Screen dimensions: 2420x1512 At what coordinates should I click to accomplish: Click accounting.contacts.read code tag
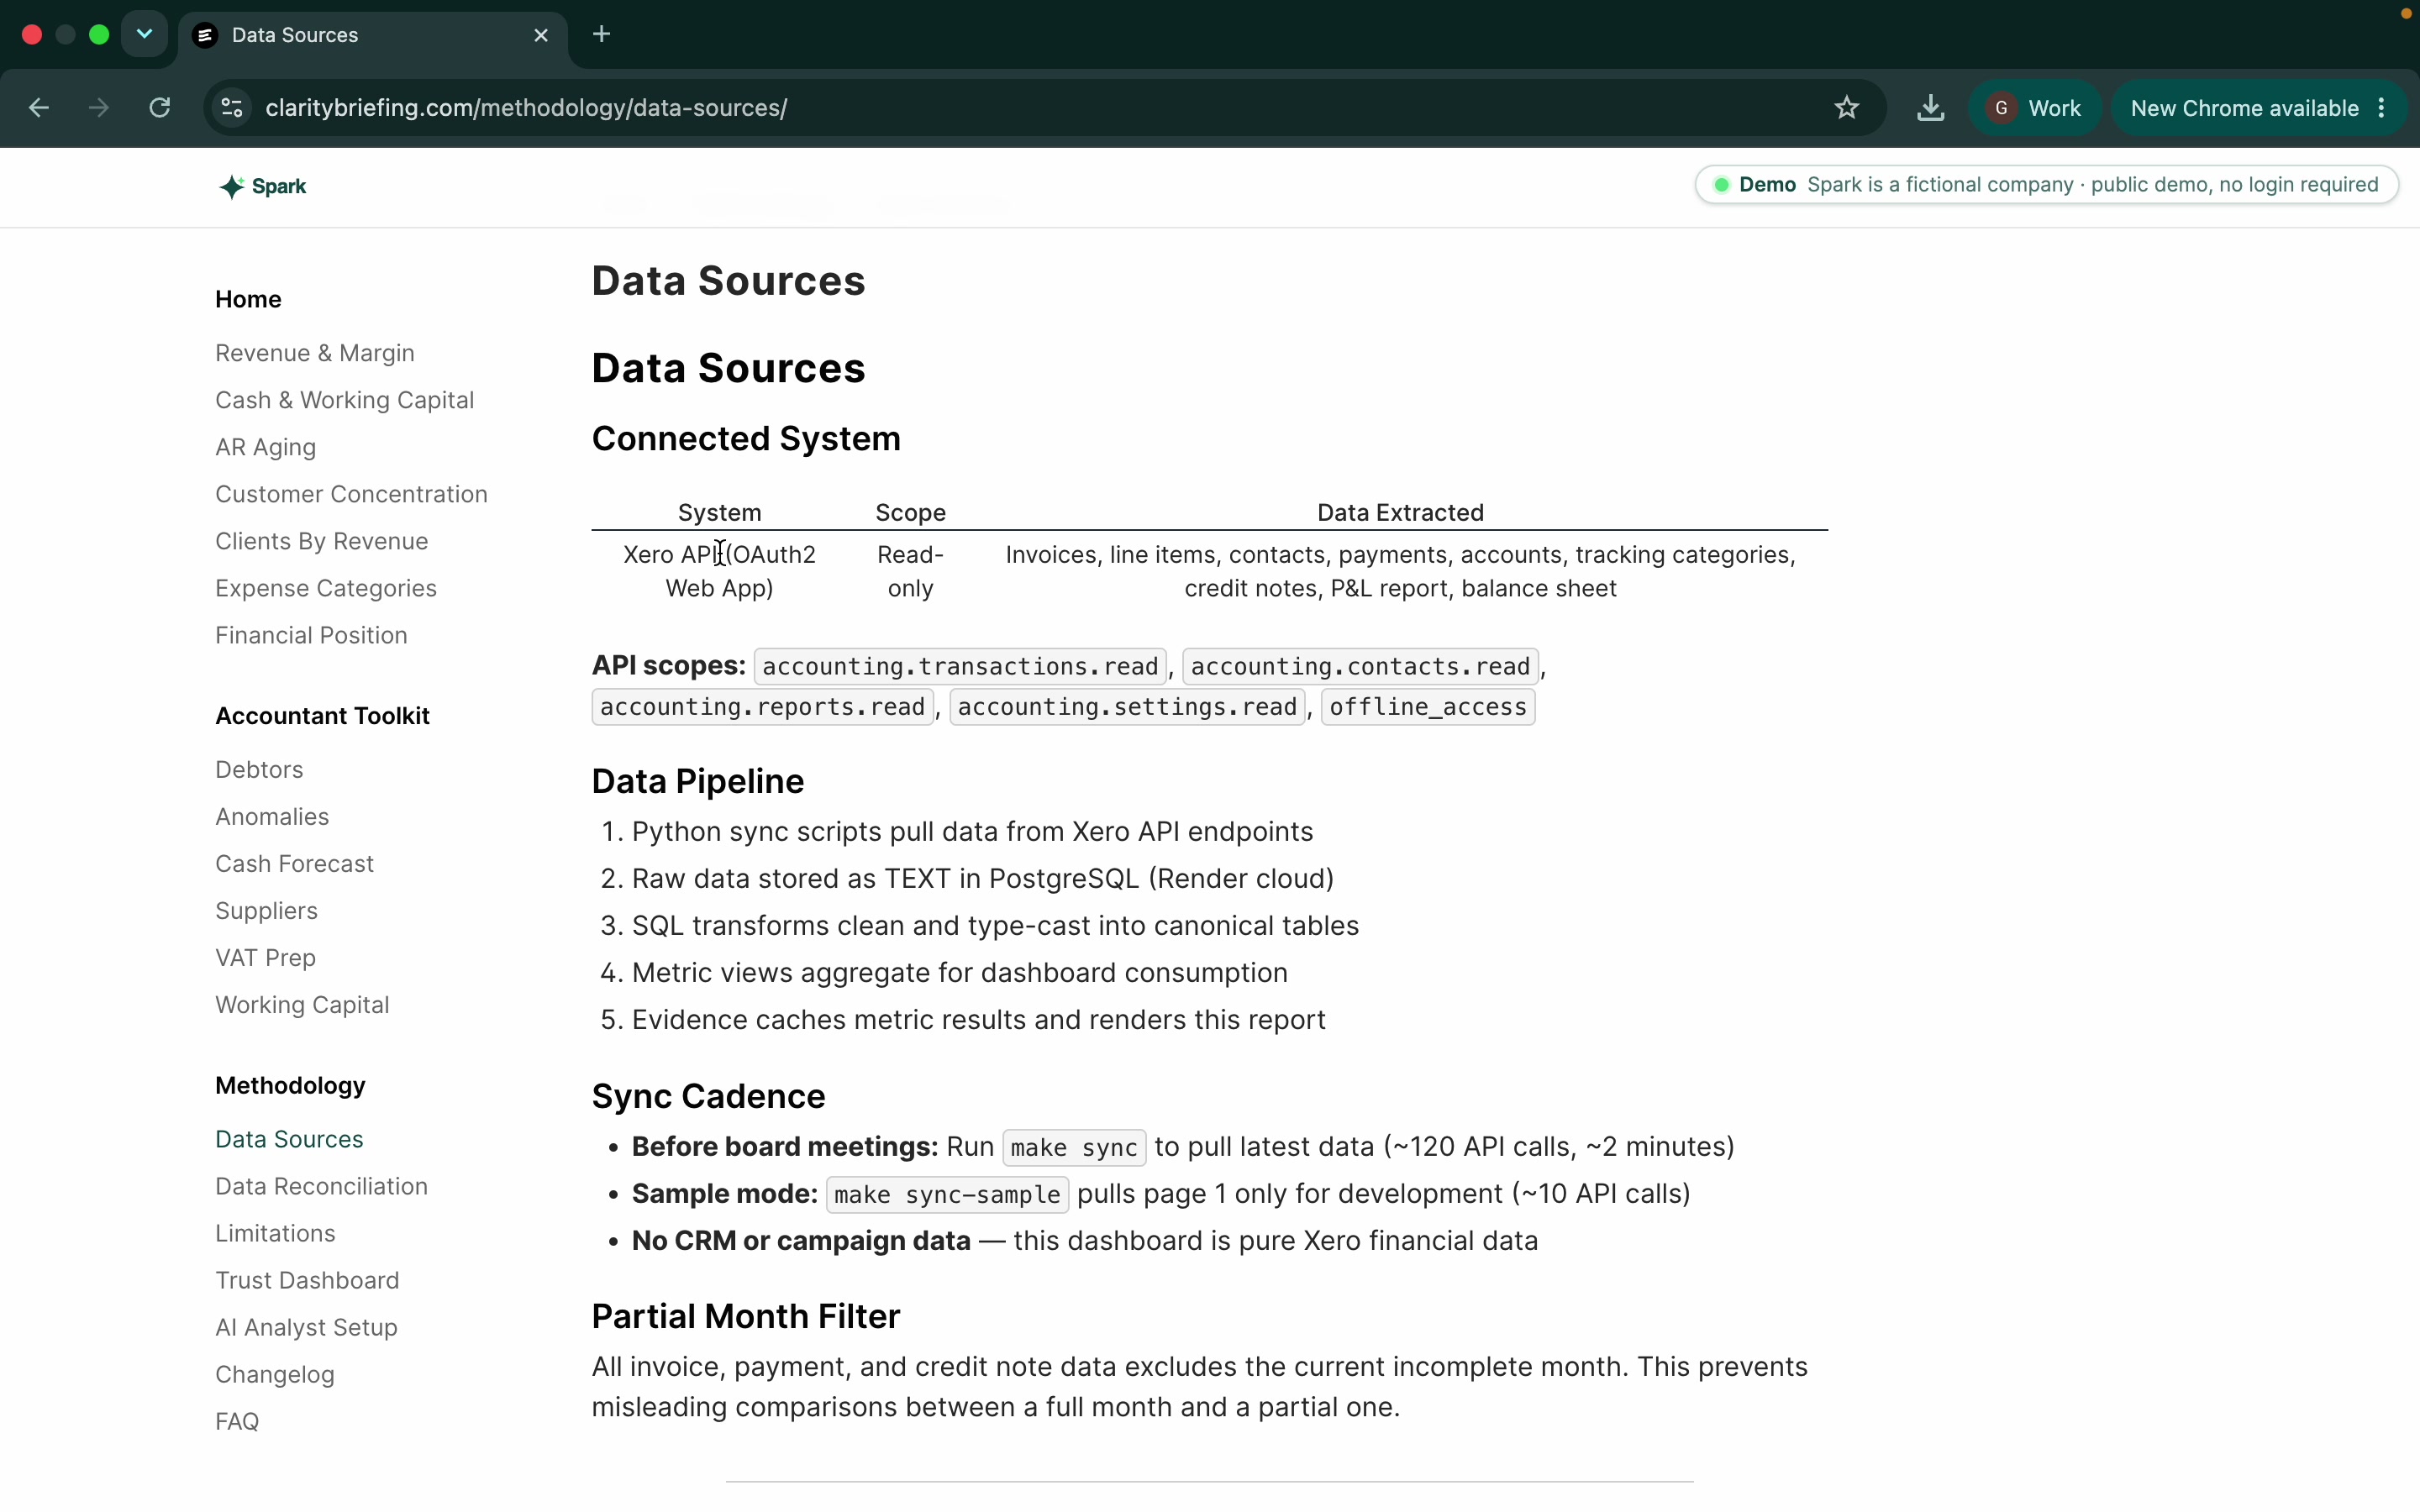pos(1360,667)
